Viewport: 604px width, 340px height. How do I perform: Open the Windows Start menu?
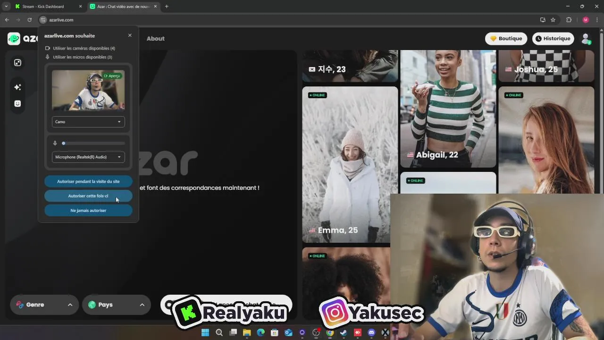coord(205,333)
